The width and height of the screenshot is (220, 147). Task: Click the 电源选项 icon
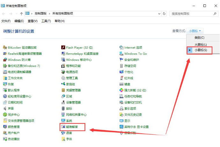tap(63, 72)
